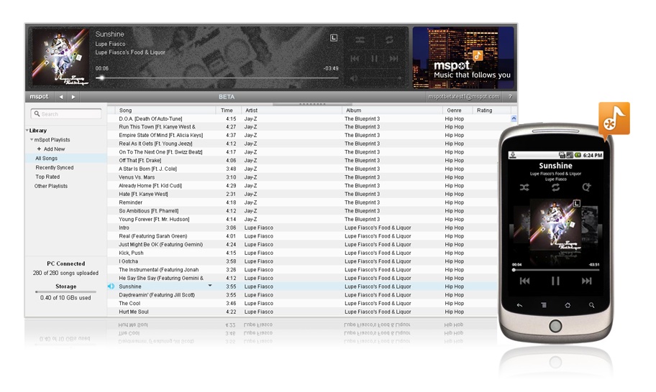
Task: Sort by the Time column header
Action: click(x=229, y=111)
